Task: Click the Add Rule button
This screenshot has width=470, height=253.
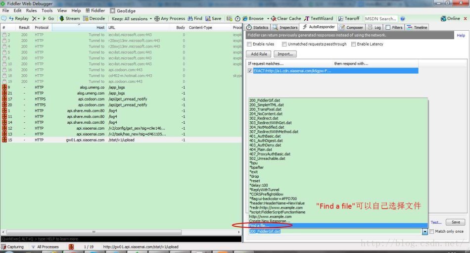Action: pos(259,54)
